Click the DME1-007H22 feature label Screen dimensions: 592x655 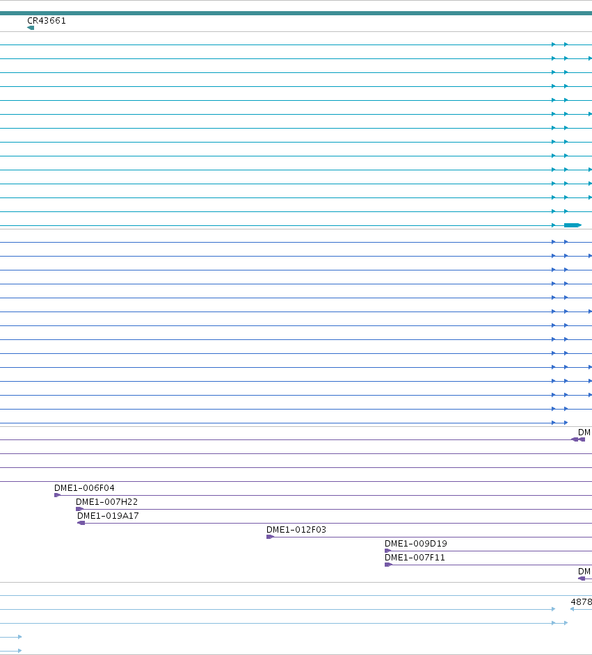coord(106,502)
